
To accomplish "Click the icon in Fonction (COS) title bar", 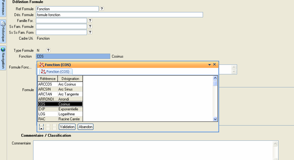I will tap(42, 65).
